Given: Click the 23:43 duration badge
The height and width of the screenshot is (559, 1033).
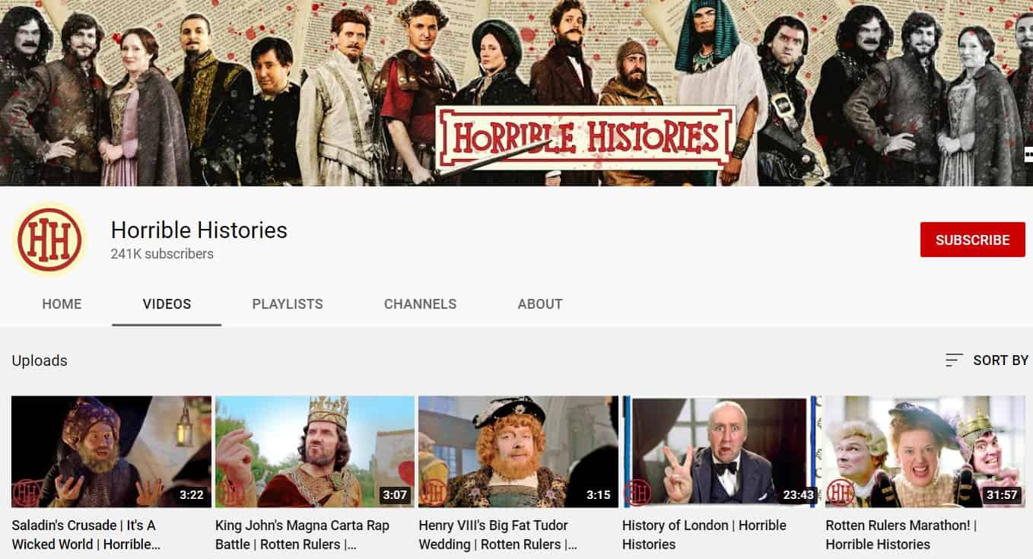Looking at the screenshot, I should tap(798, 495).
